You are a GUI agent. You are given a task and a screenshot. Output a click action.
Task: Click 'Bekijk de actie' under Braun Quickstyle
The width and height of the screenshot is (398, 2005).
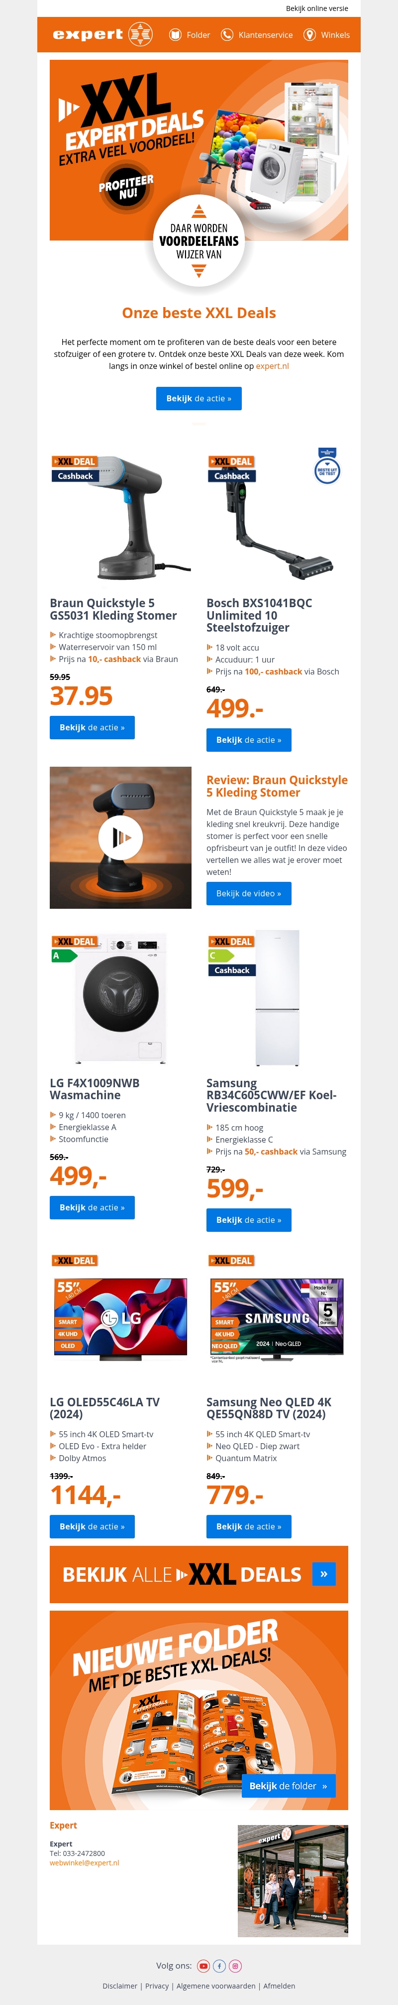[x=93, y=728]
